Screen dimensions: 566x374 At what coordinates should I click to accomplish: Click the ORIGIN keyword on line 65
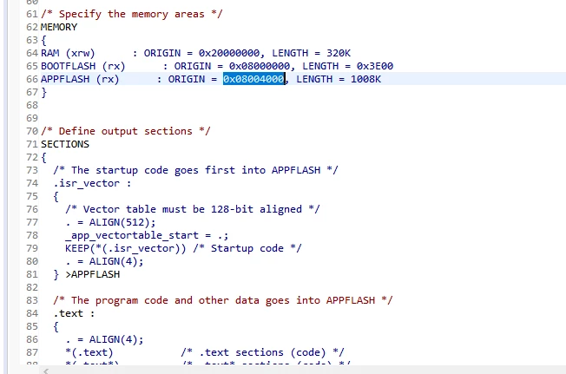[193, 66]
